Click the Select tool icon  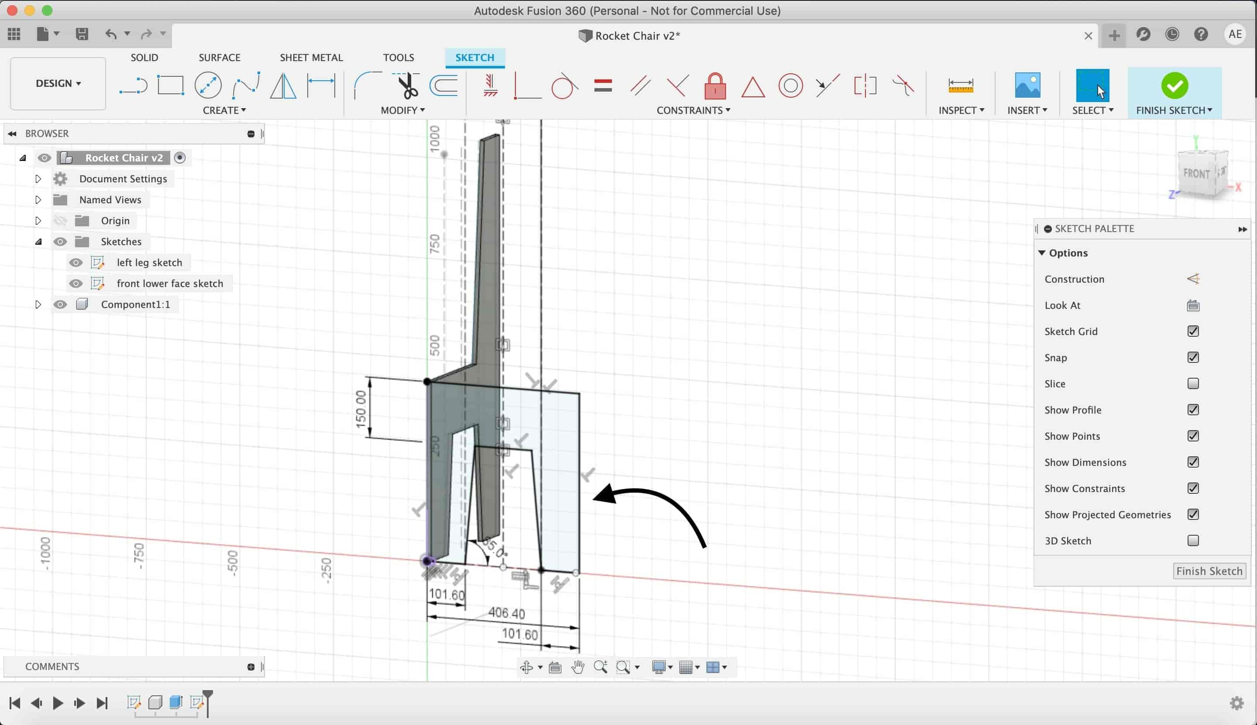click(1092, 85)
